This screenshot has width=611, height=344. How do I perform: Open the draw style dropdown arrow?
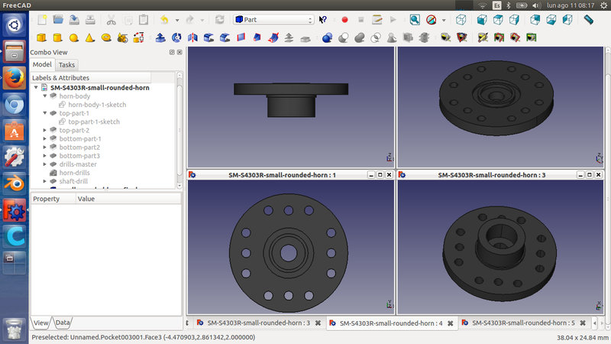444,19
